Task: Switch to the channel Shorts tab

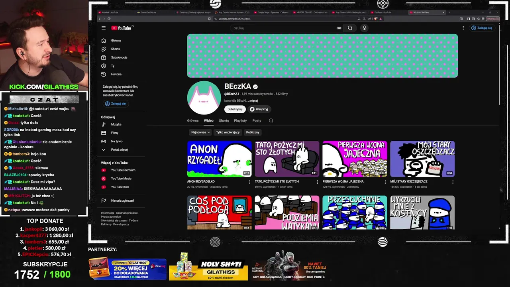Action: [x=224, y=121]
